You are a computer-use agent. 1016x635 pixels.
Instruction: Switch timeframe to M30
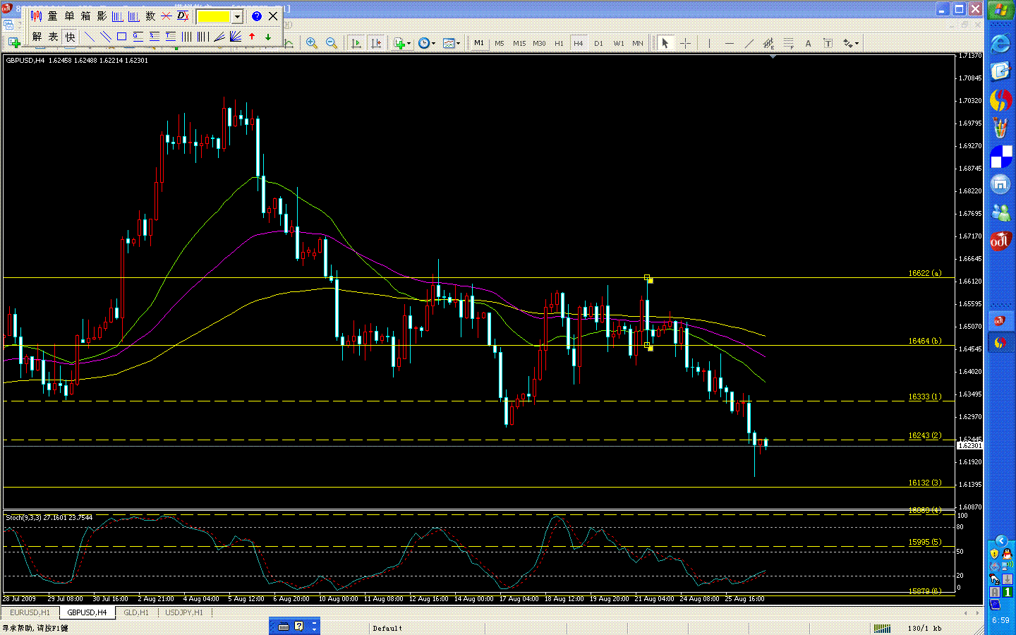pos(539,43)
